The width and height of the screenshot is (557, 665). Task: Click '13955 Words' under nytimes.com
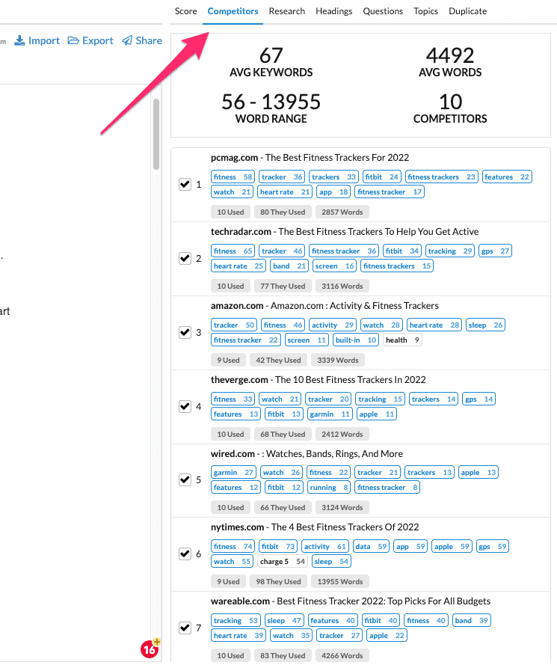pyautogui.click(x=342, y=581)
